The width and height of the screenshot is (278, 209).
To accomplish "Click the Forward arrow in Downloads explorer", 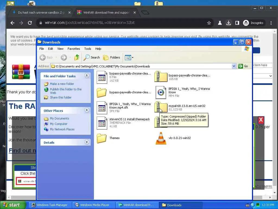I will [64, 57].
